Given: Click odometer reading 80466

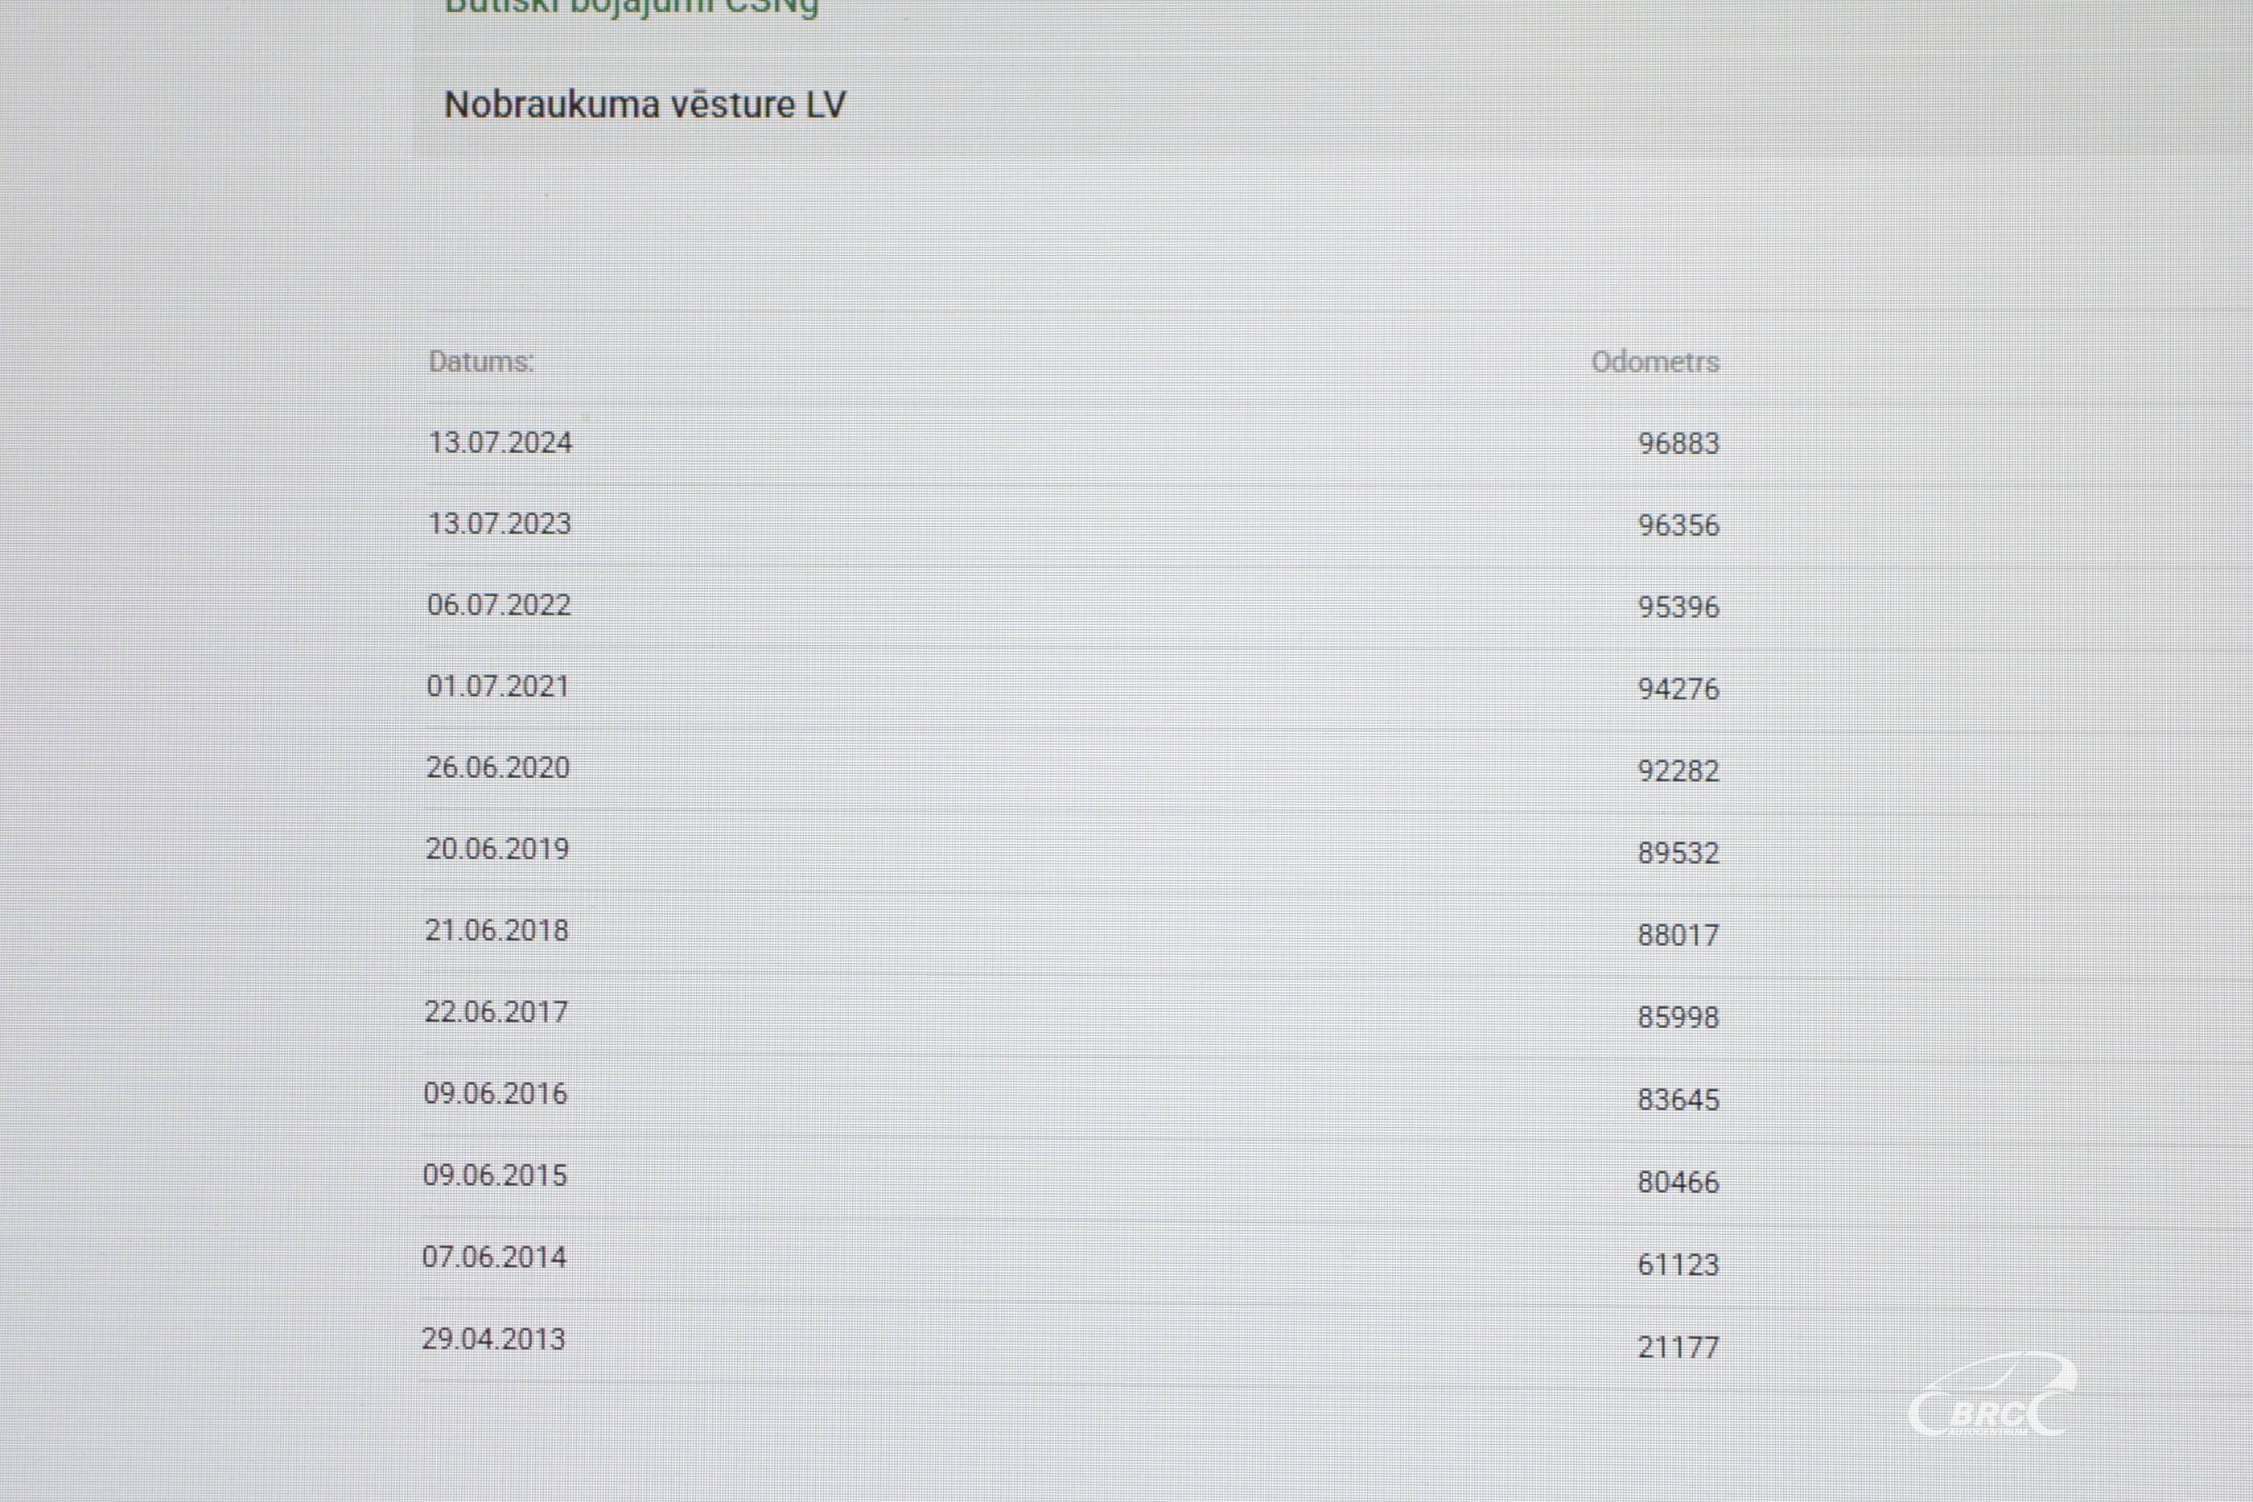Looking at the screenshot, I should pyautogui.click(x=1678, y=1182).
